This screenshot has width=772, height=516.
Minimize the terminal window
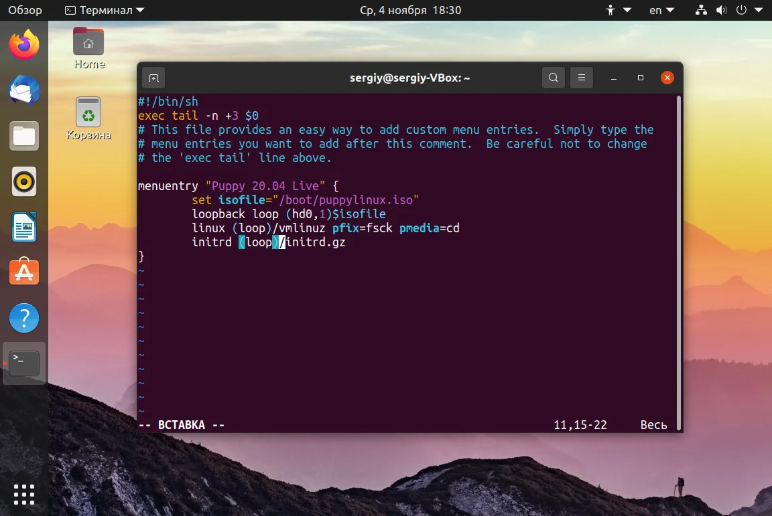click(x=613, y=78)
